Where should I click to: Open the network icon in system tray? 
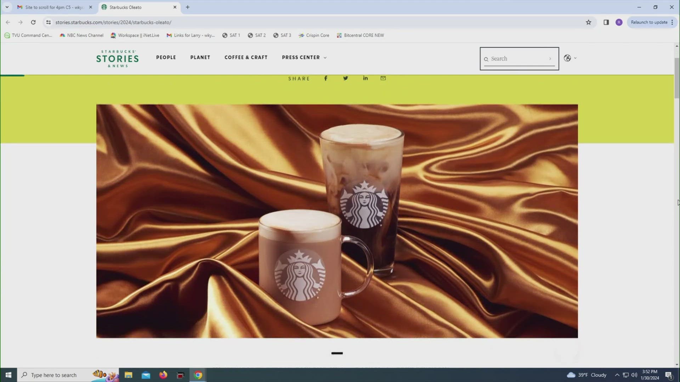point(626,375)
